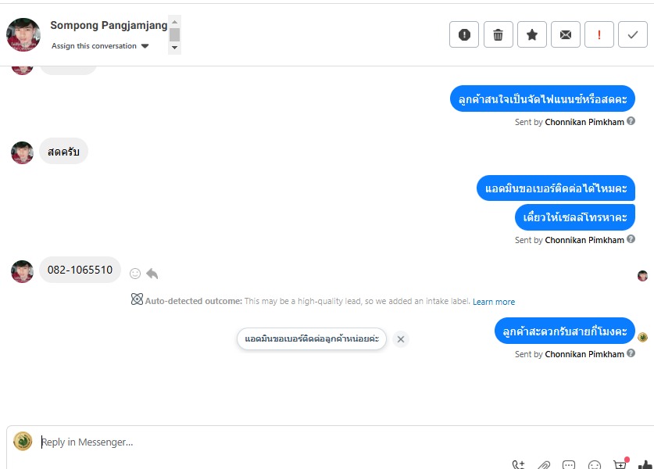Star this conversation for follow up

(x=532, y=34)
